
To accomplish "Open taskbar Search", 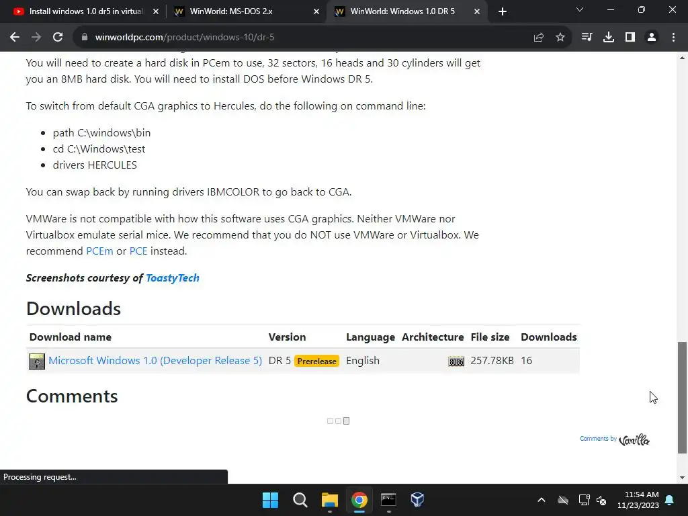I will tap(300, 500).
